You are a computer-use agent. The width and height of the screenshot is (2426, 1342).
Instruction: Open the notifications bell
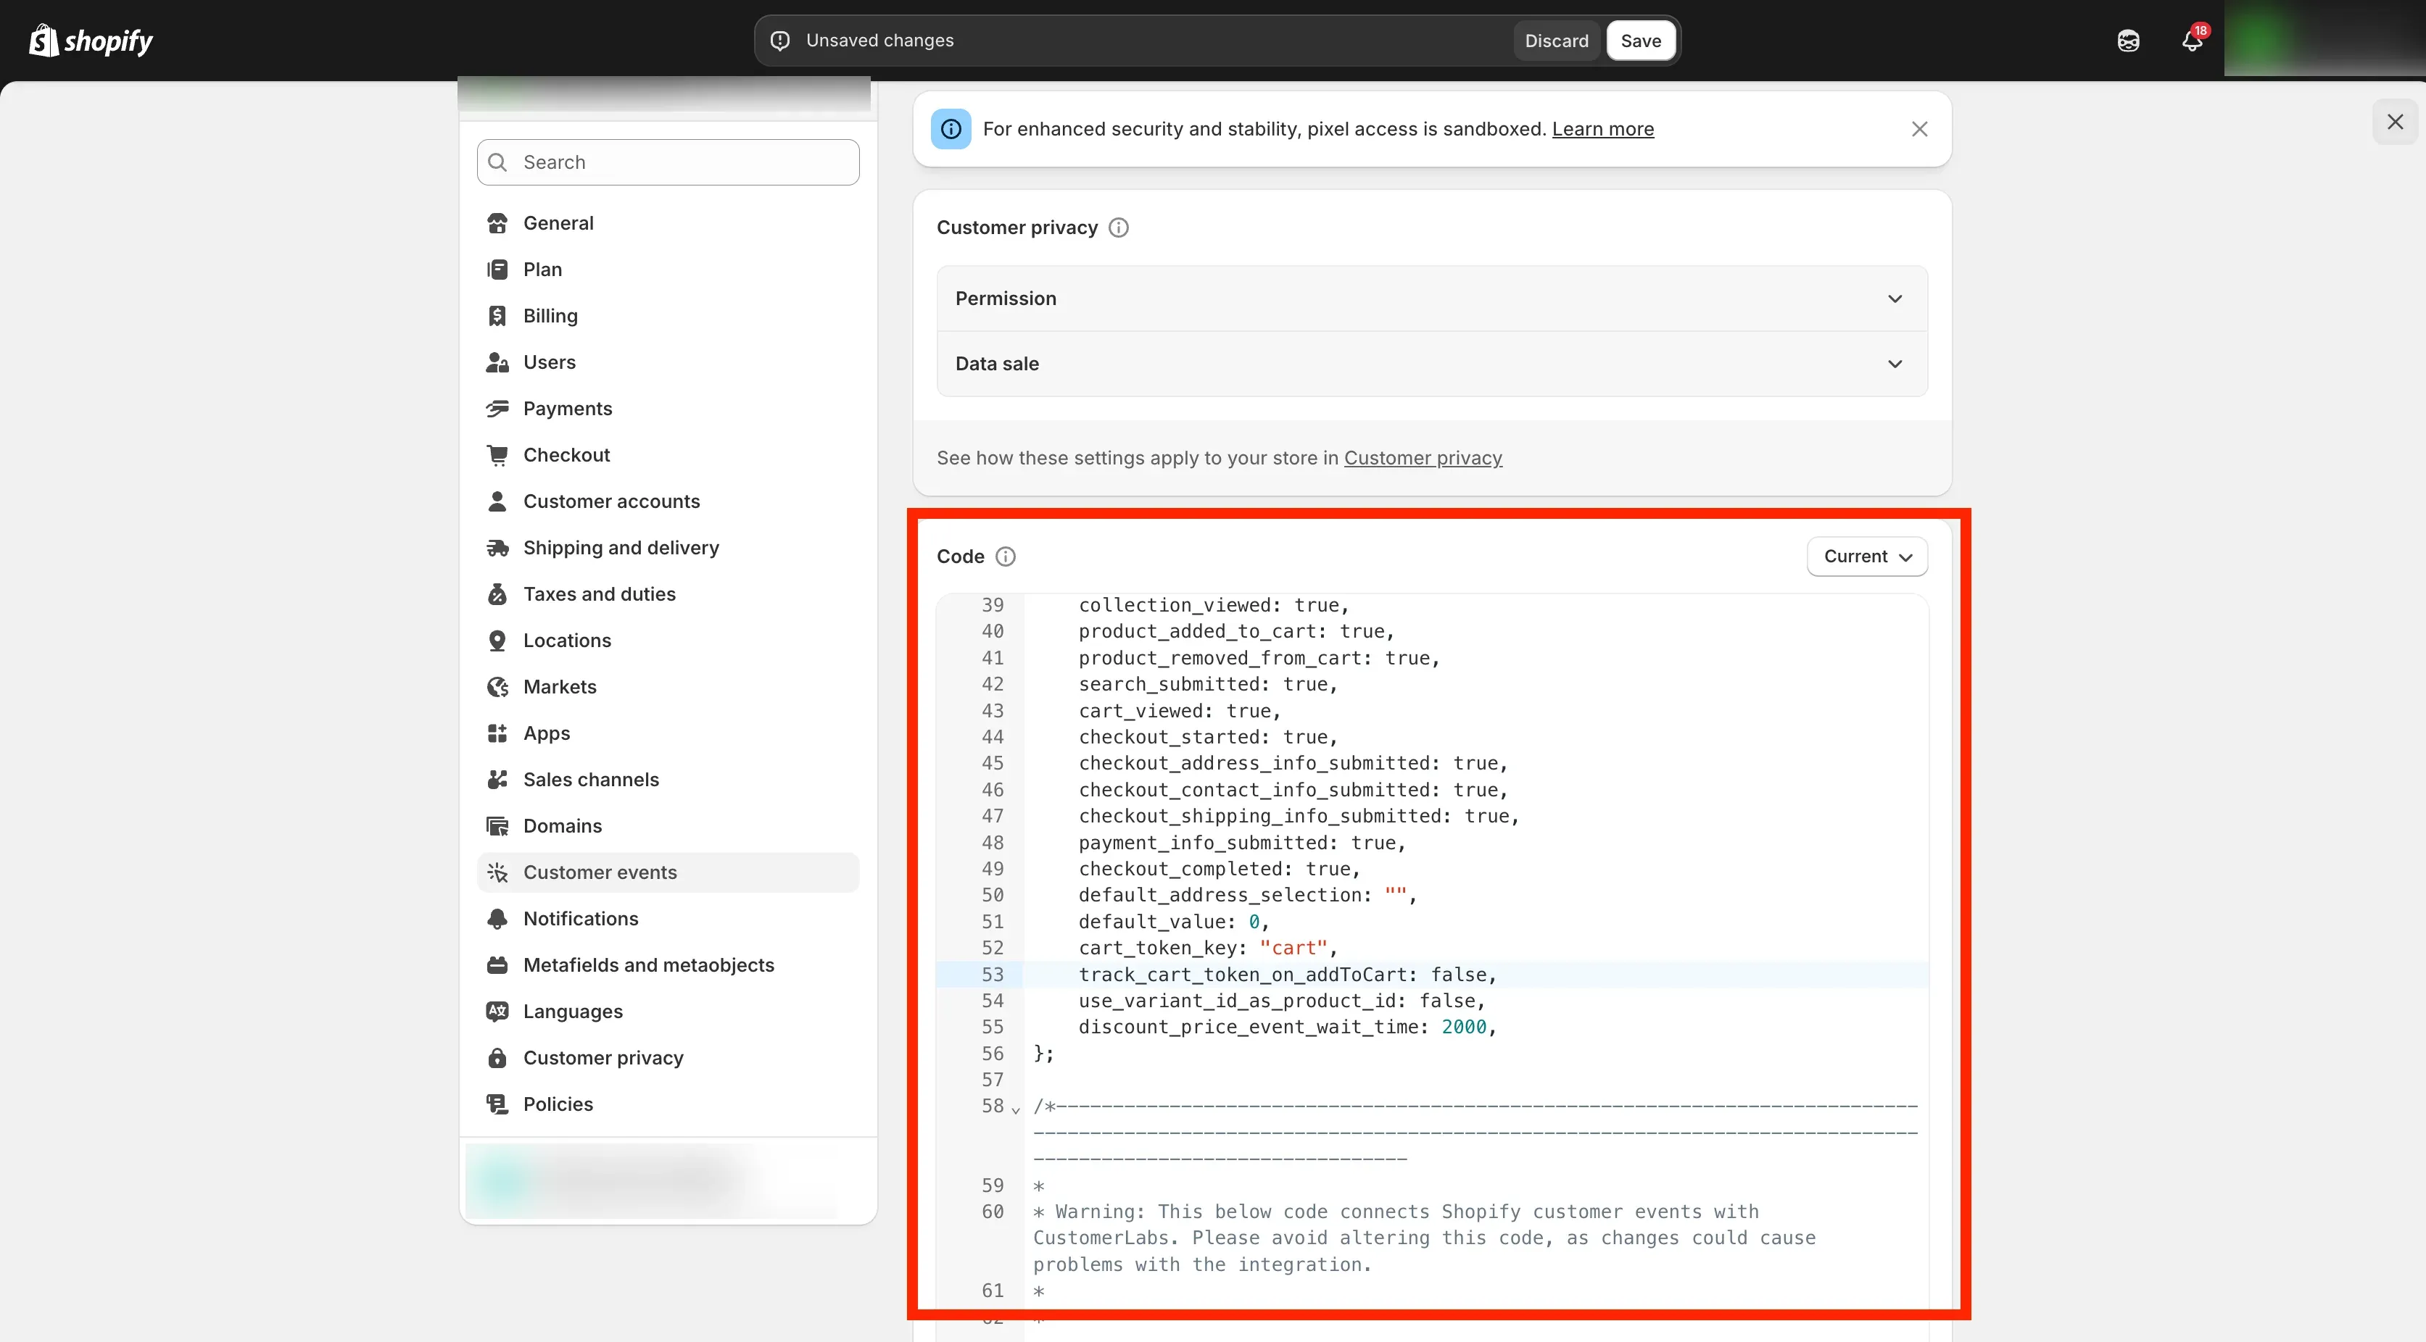click(2193, 41)
